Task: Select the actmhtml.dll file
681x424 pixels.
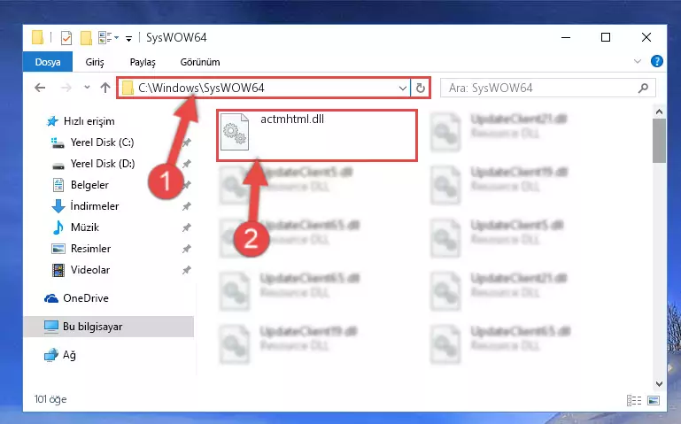Action: pyautogui.click(x=317, y=135)
